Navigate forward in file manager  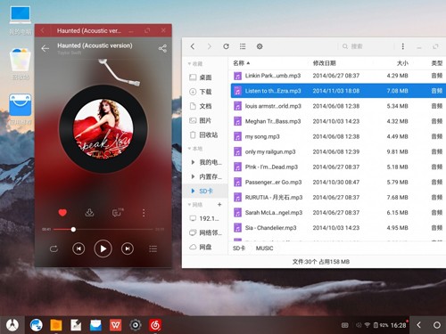209,46
